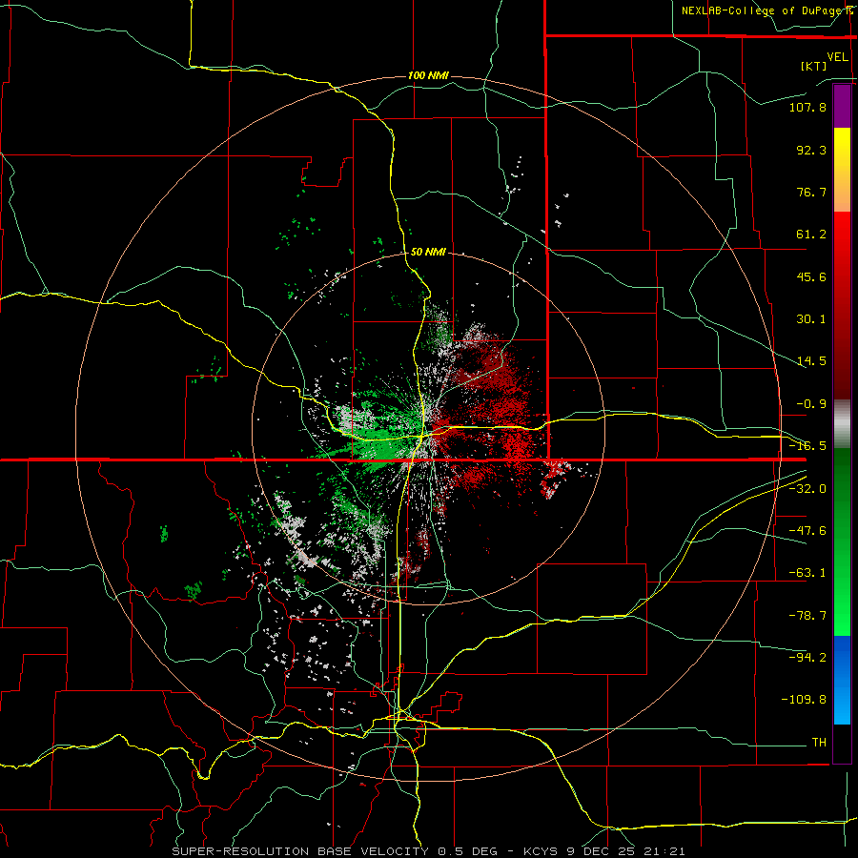Click the -0.9 velocity scale value

tap(811, 404)
